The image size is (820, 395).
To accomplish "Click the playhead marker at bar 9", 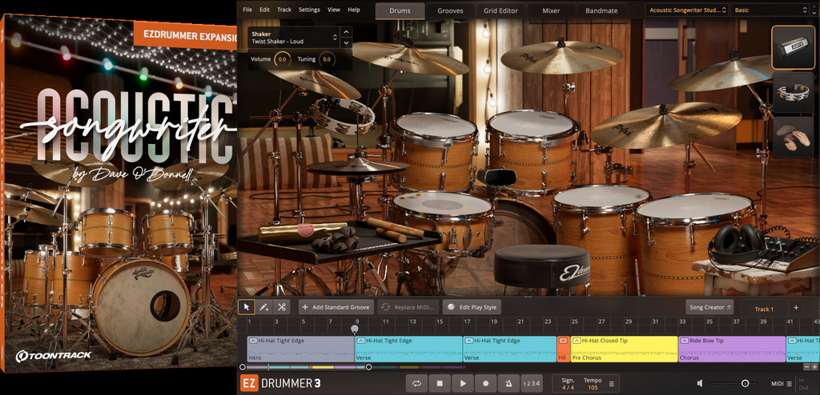I will point(355,329).
